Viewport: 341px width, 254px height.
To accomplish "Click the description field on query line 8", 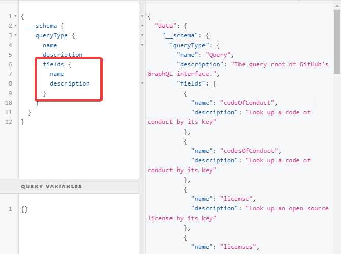I will (70, 83).
